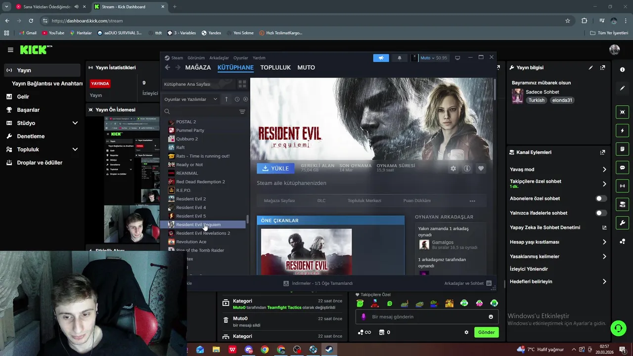Expand Yasaklanmış kelimeler settings
The height and width of the screenshot is (356, 633).
(604, 257)
